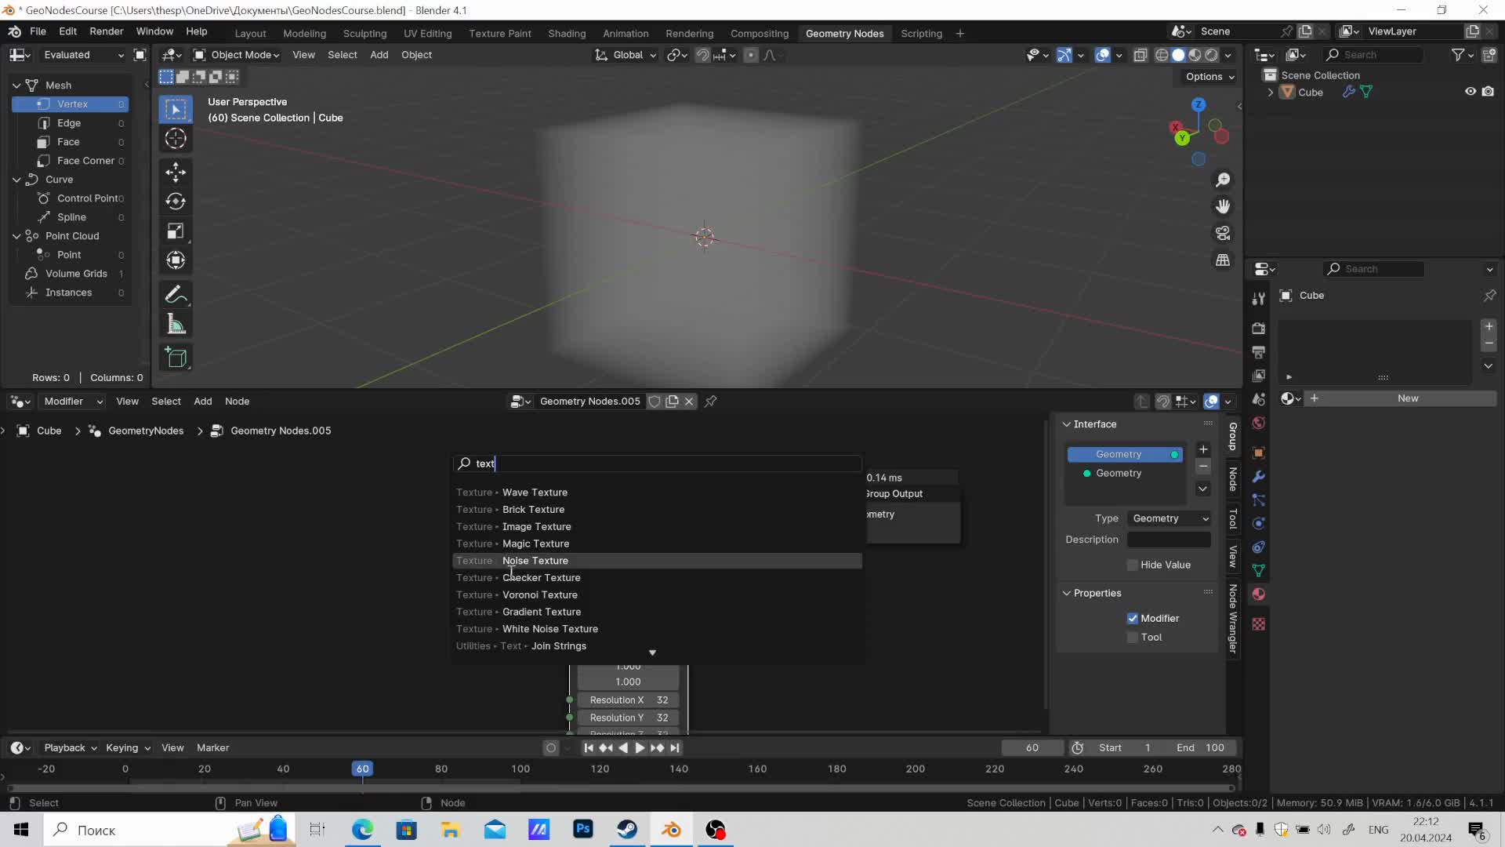Open the Playback dropdown in timeline
This screenshot has height=847, width=1505.
70,748
